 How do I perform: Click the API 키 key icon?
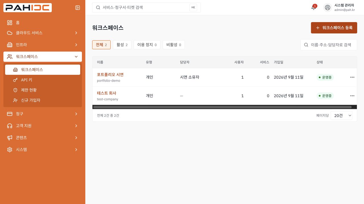pyautogui.click(x=15, y=80)
